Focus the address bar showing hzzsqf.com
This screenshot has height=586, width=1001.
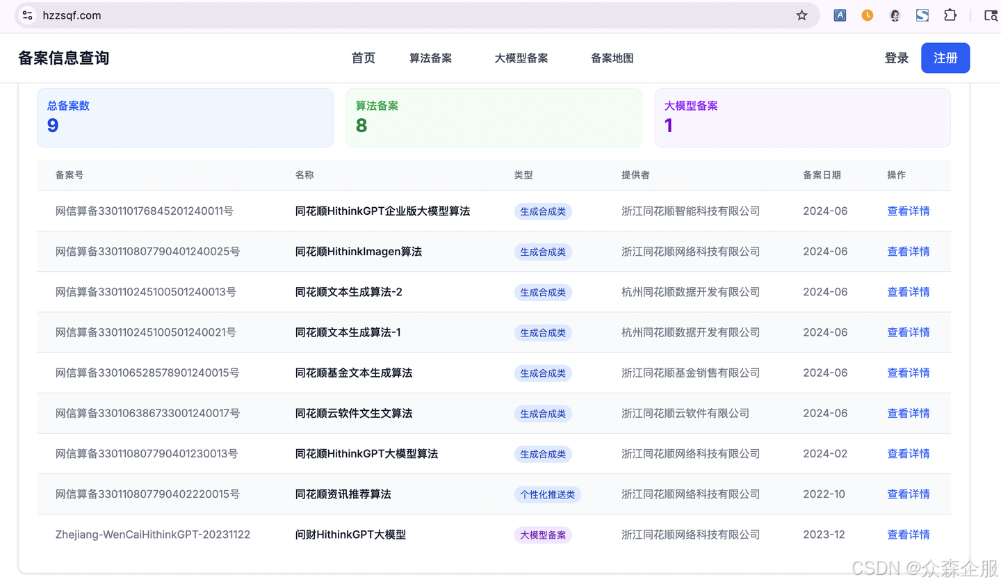pyautogui.click(x=417, y=15)
